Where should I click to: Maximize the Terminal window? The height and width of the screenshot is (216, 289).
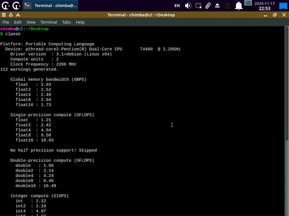275,15
